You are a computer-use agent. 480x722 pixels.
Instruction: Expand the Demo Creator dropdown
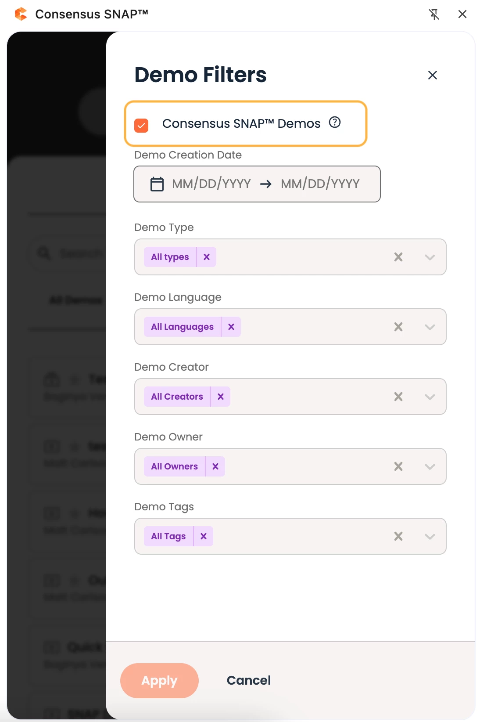click(430, 397)
